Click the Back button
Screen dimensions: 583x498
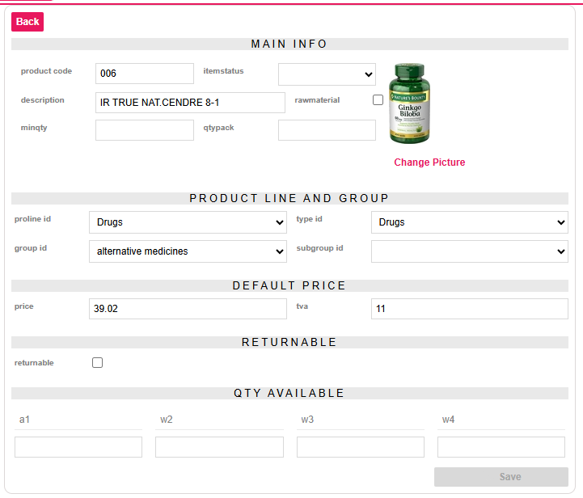(27, 22)
